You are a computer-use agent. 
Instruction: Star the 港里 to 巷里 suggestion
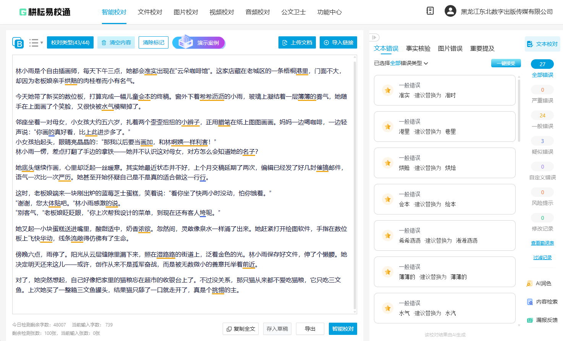click(388, 127)
